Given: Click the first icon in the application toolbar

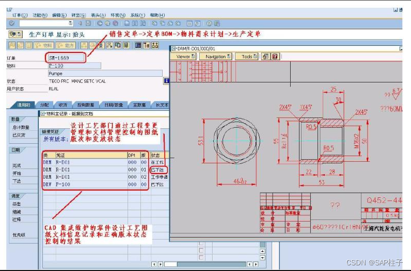Looking at the screenshot, I should (12, 45).
